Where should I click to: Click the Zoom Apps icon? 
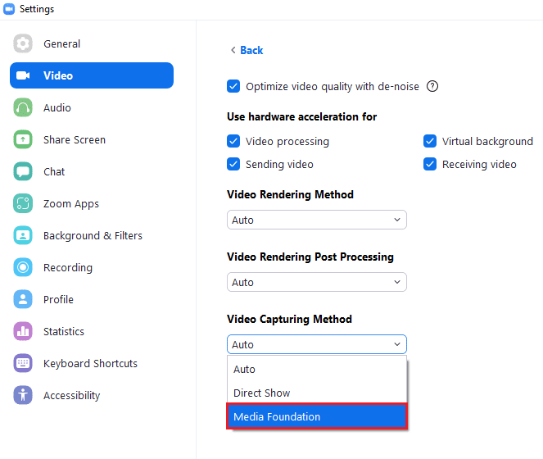tap(23, 203)
